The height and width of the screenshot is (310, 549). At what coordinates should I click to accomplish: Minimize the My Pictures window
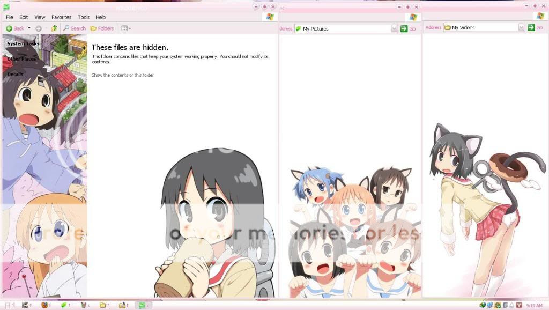[399, 6]
